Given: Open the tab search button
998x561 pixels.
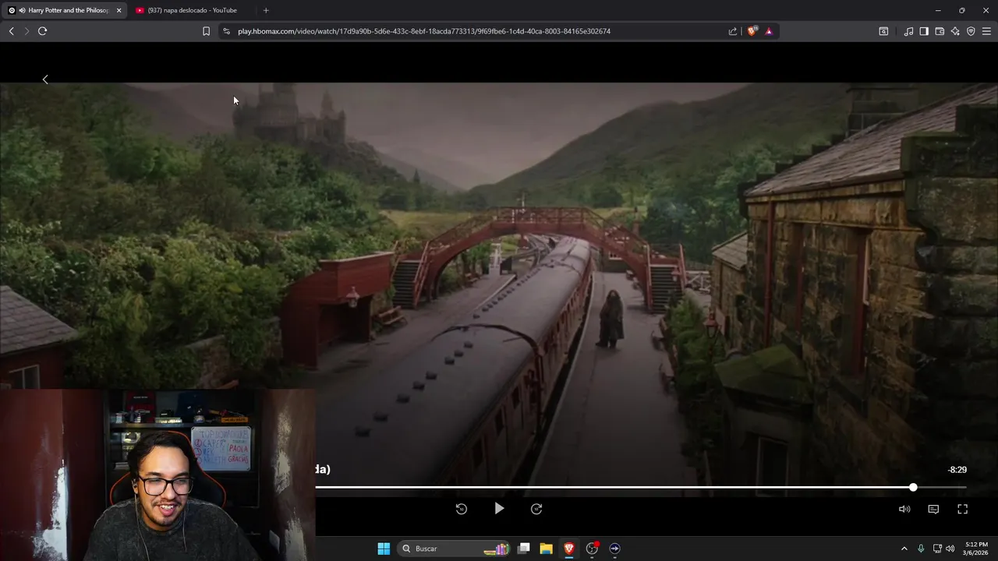Looking at the screenshot, I should pyautogui.click(x=883, y=31).
